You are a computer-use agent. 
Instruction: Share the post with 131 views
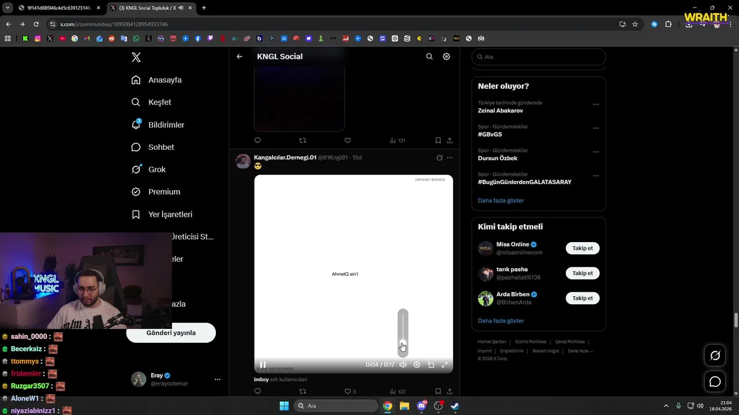coord(450,140)
